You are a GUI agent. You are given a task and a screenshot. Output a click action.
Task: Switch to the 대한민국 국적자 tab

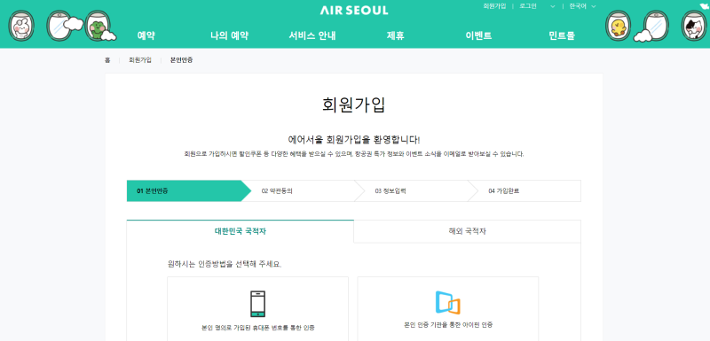[240, 231]
